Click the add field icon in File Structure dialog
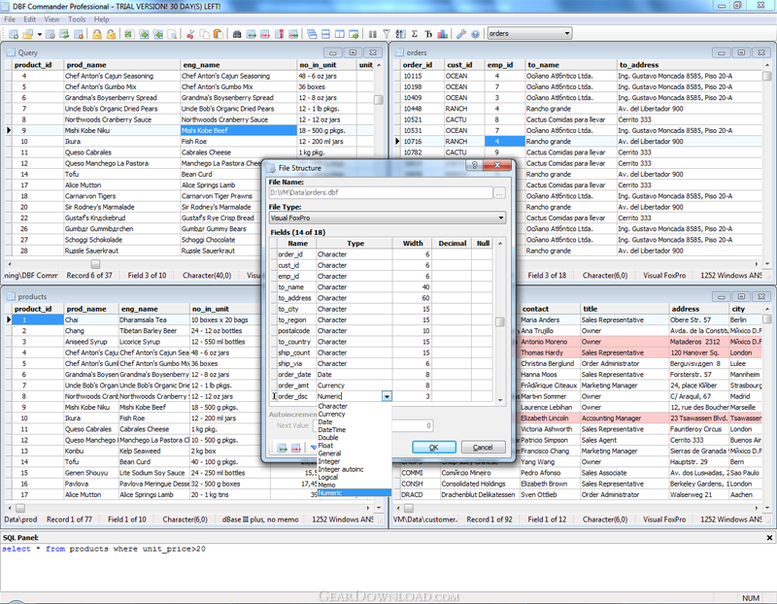777x604 pixels. (x=282, y=448)
